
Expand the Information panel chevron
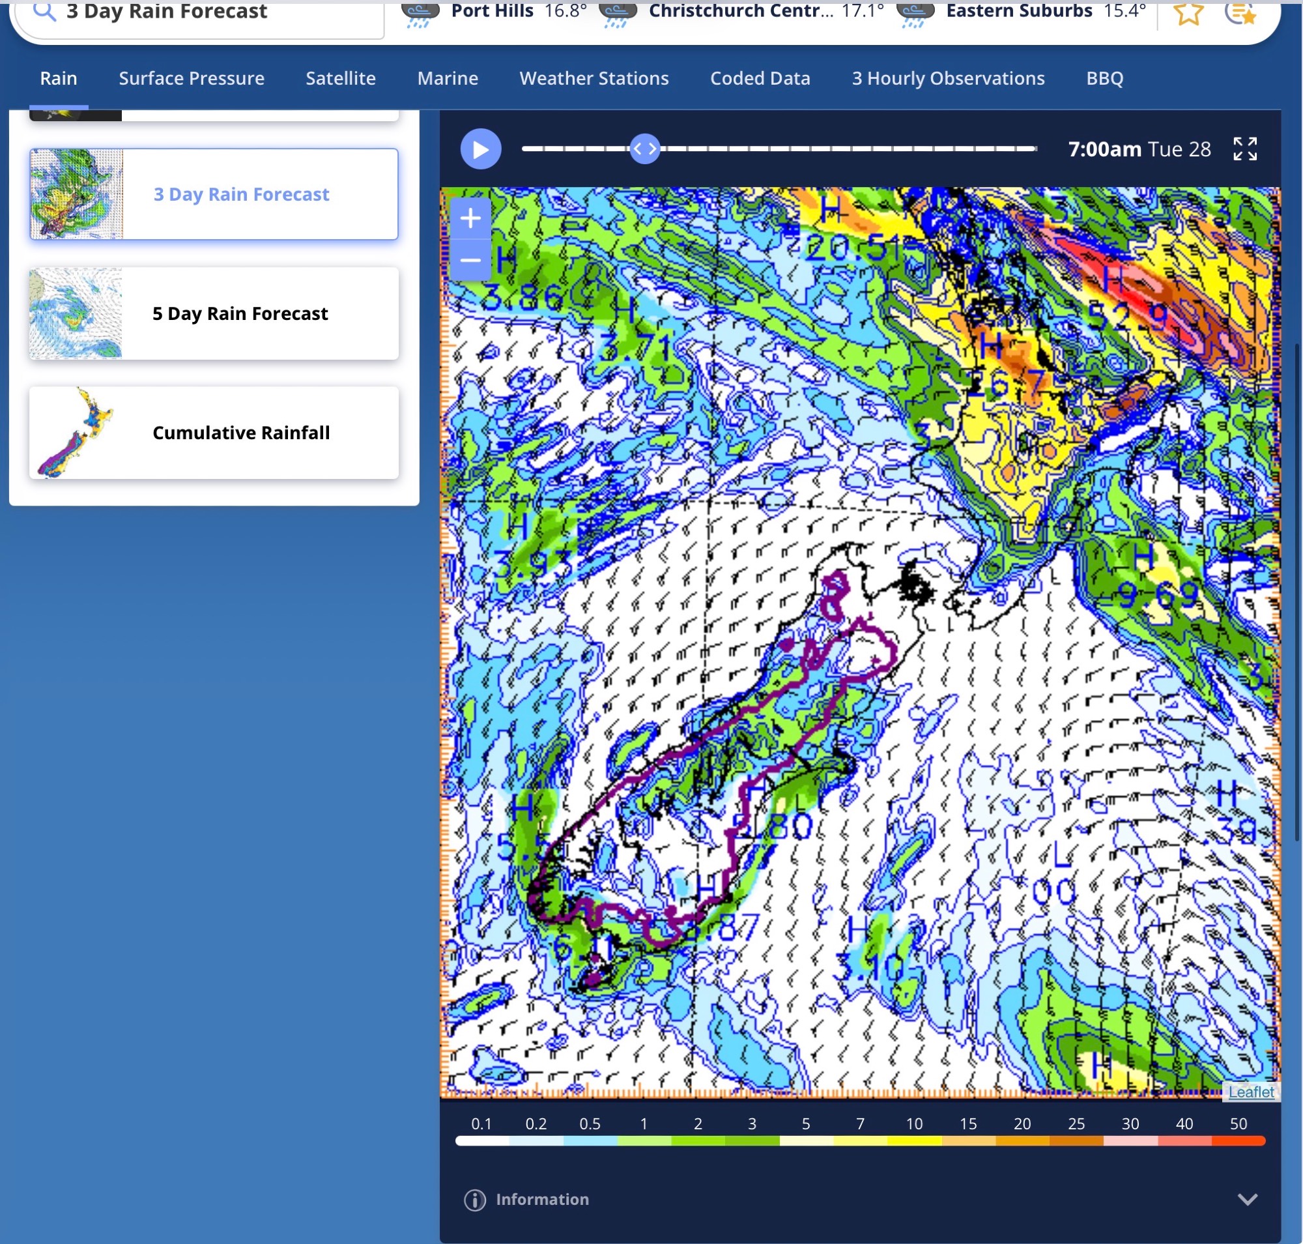coord(1248,1200)
